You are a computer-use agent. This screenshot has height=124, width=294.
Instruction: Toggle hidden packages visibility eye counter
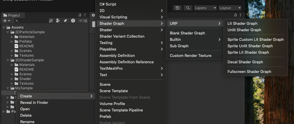coord(83,21)
